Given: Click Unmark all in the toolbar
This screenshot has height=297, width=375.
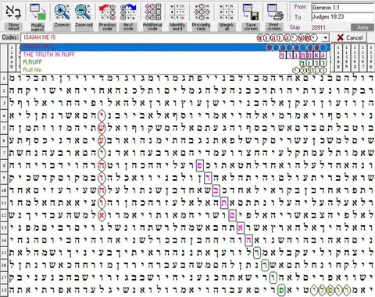Looking at the screenshot, I should 227,16.
